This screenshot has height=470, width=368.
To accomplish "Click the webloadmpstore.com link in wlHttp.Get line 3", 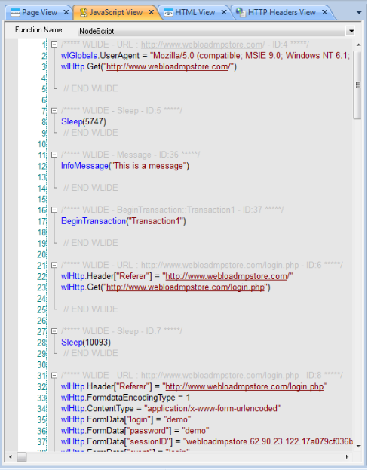I will coord(168,66).
